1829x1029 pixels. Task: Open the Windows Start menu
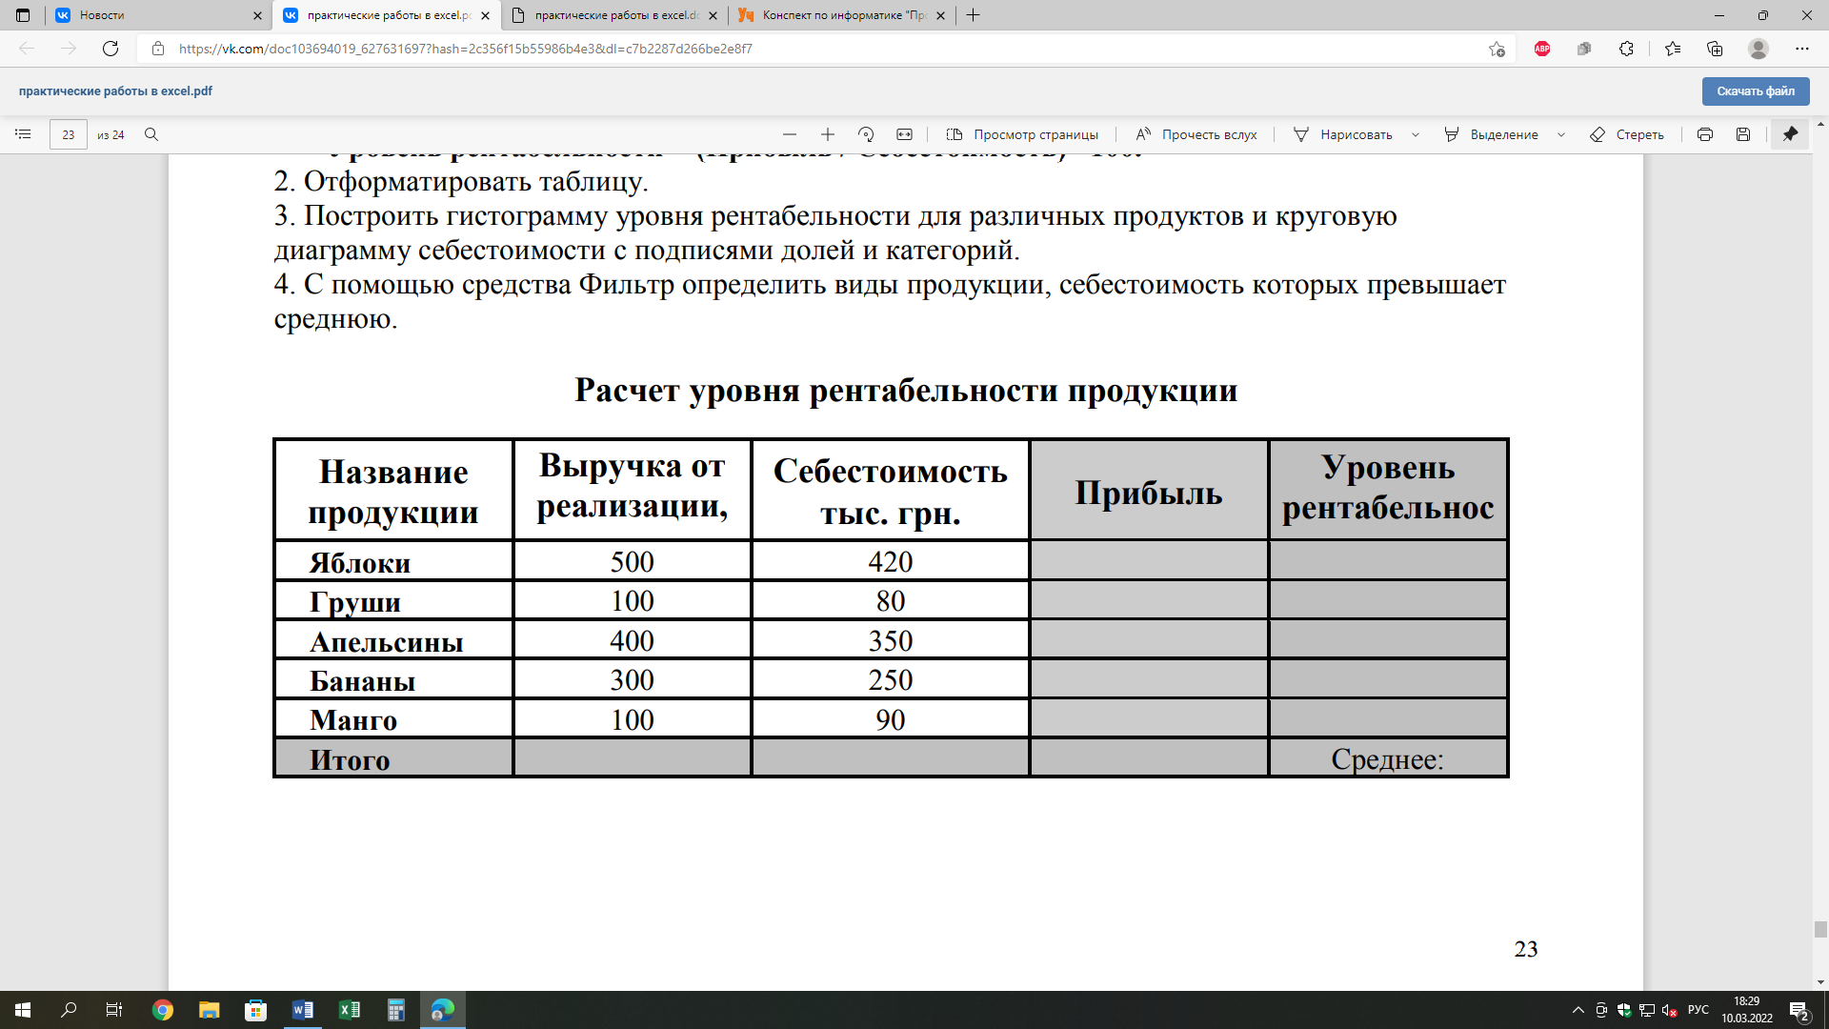coord(23,1010)
